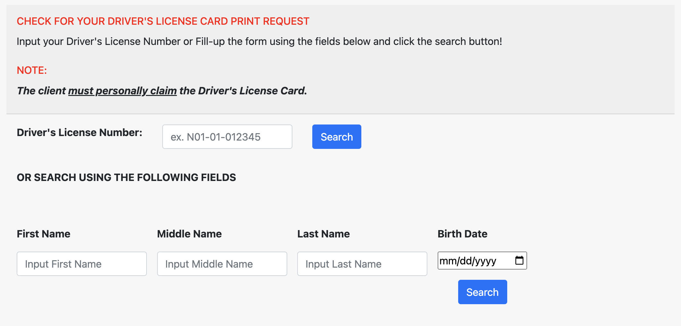Image resolution: width=681 pixels, height=326 pixels.
Task: Click the Driver's License Number label
Action: [80, 133]
